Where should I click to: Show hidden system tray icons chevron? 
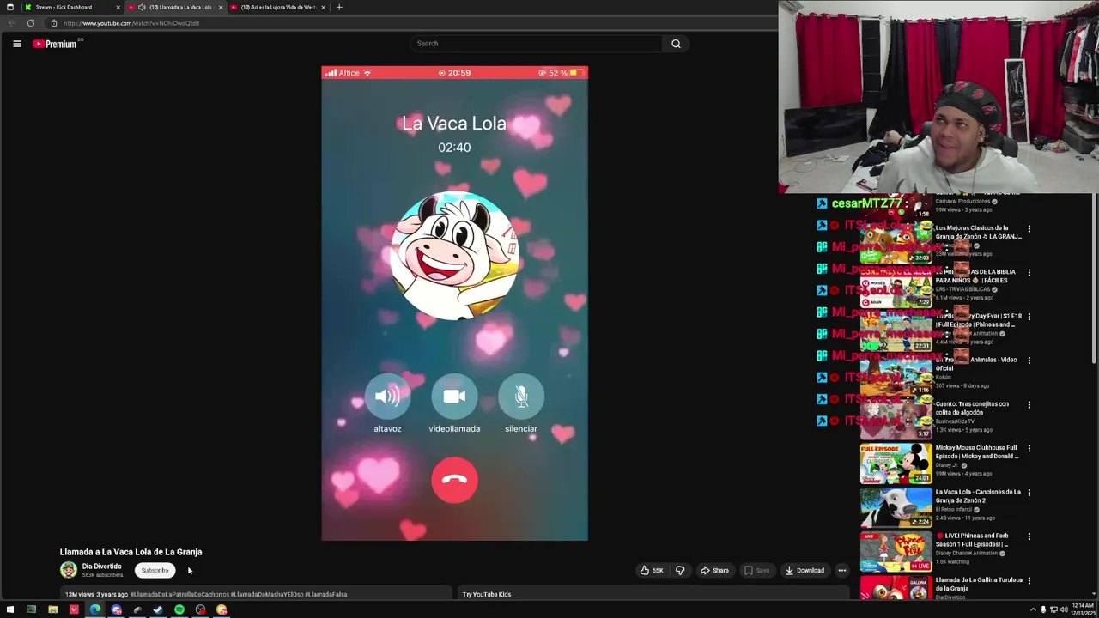[1032, 609]
